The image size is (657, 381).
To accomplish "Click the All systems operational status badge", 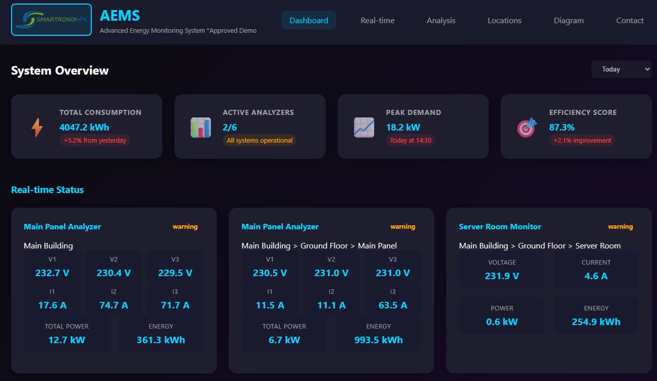I will click(260, 141).
